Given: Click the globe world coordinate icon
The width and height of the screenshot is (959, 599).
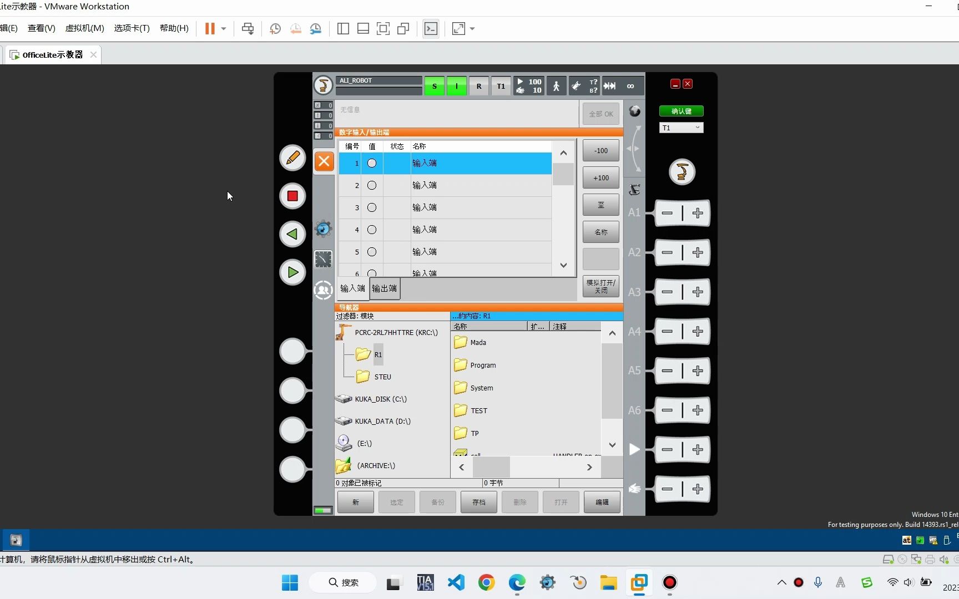Looking at the screenshot, I should pyautogui.click(x=634, y=111).
